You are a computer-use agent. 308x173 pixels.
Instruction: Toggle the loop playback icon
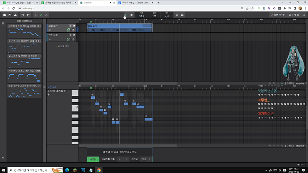click(182, 15)
